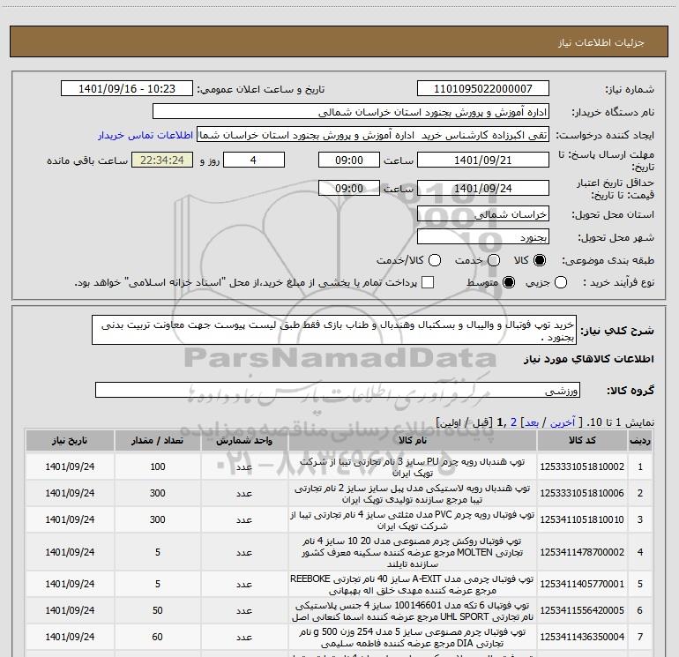Click item code 1253411405770001
The height and width of the screenshot is (657, 679).
pyautogui.click(x=582, y=584)
